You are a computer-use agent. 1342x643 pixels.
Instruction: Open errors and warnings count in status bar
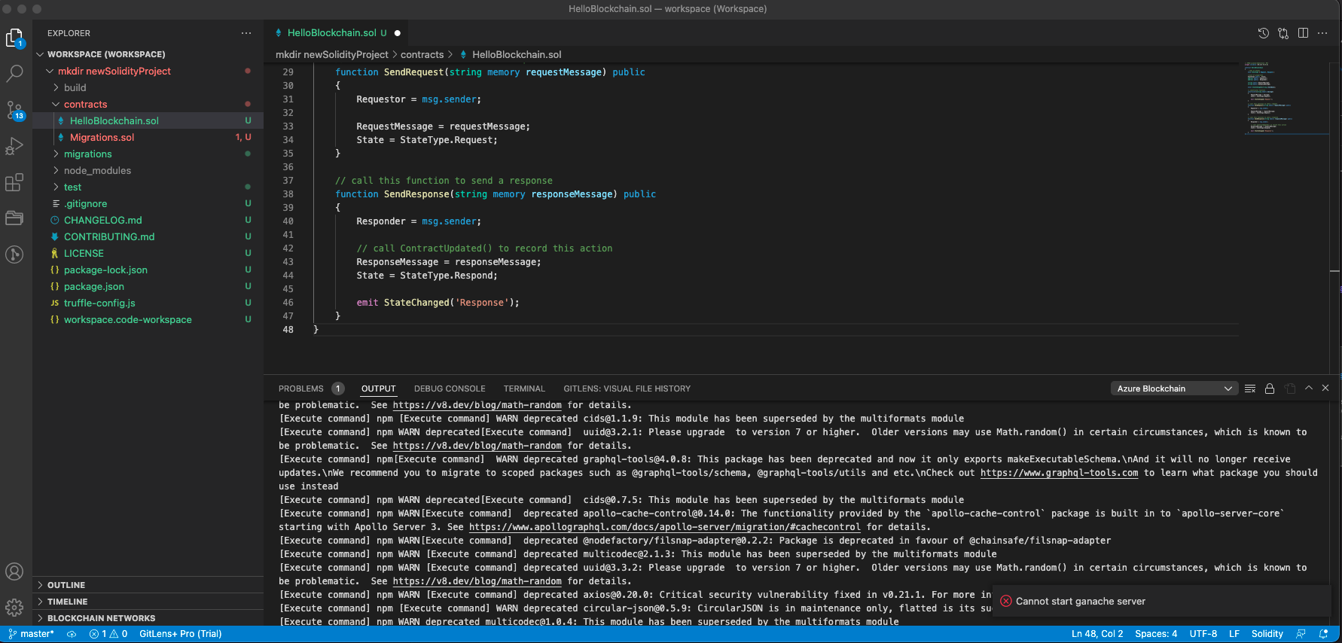(x=108, y=634)
